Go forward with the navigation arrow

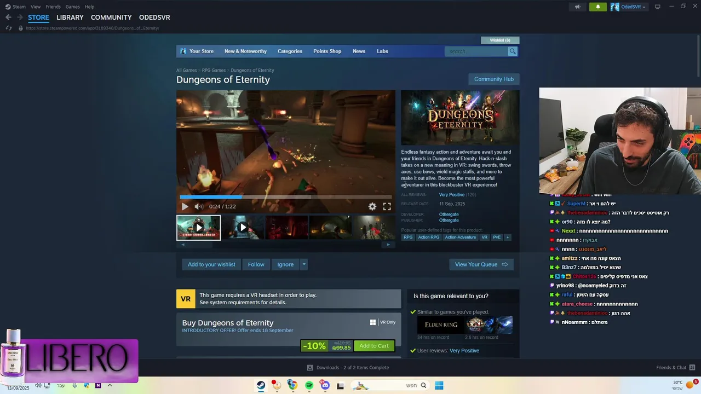click(20, 18)
